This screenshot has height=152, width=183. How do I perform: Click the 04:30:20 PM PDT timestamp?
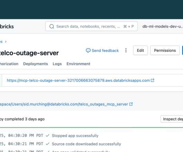(26, 135)
